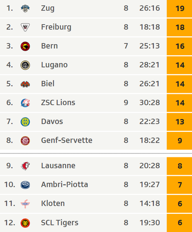Click the ZSC Lions team logo

click(x=25, y=103)
